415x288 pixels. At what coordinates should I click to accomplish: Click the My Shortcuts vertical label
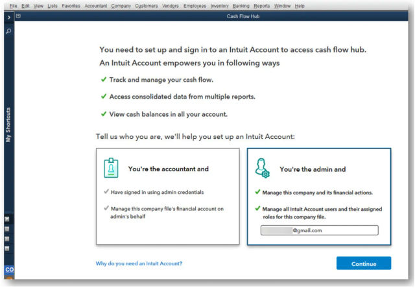(x=8, y=125)
